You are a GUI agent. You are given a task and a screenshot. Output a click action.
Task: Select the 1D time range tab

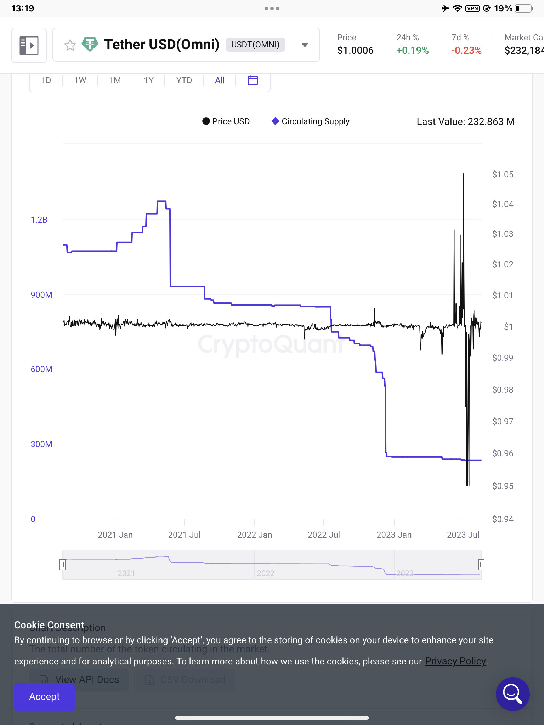pyautogui.click(x=46, y=80)
